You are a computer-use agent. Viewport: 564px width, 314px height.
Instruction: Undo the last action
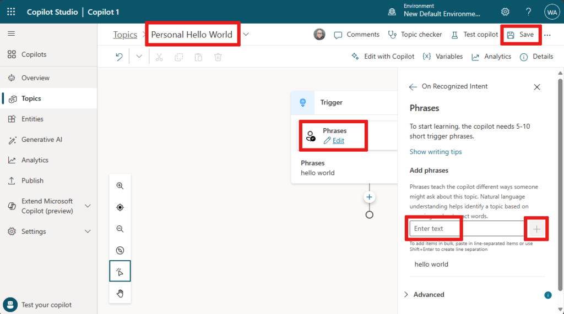pos(119,57)
